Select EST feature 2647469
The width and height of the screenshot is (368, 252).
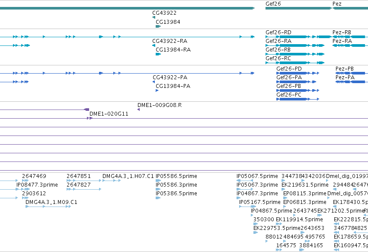click(x=26, y=181)
